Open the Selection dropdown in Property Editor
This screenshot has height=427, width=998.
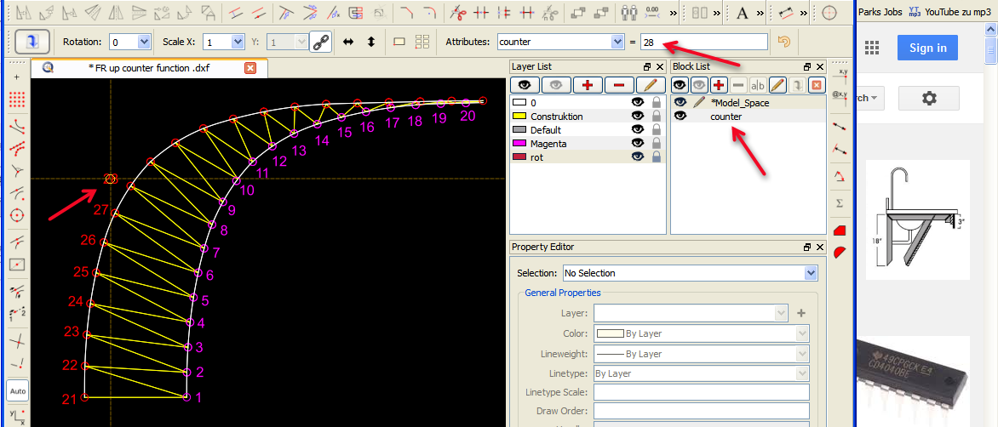[x=811, y=273]
